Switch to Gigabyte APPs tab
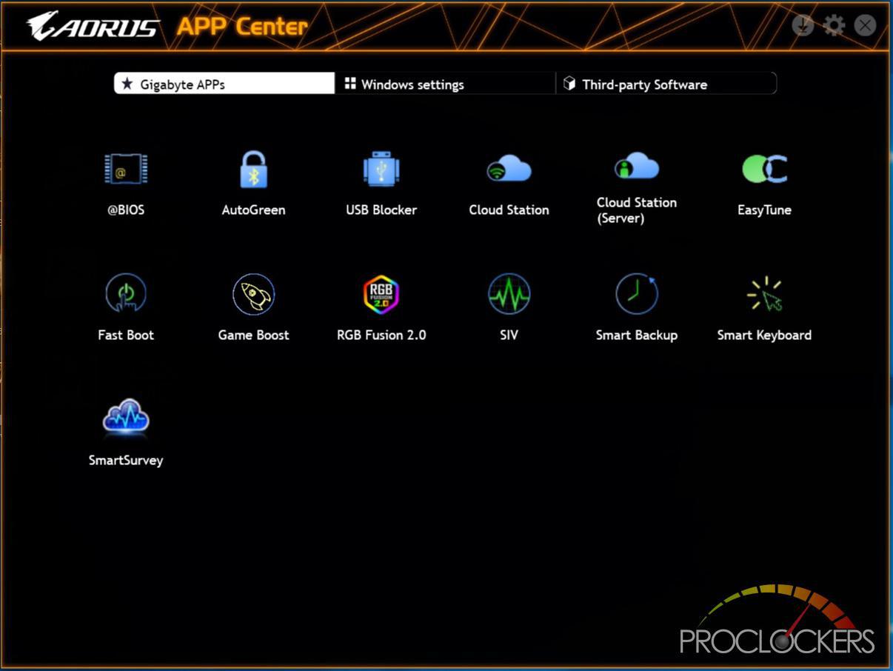 [224, 84]
